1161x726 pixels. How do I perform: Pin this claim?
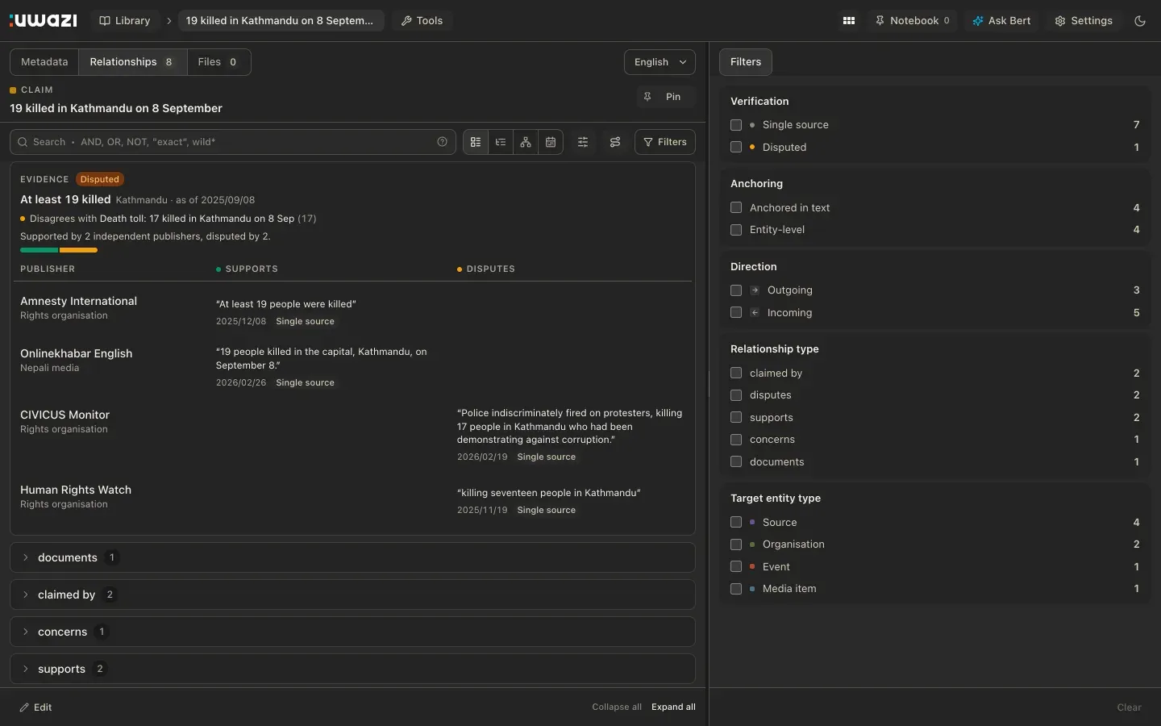665,97
